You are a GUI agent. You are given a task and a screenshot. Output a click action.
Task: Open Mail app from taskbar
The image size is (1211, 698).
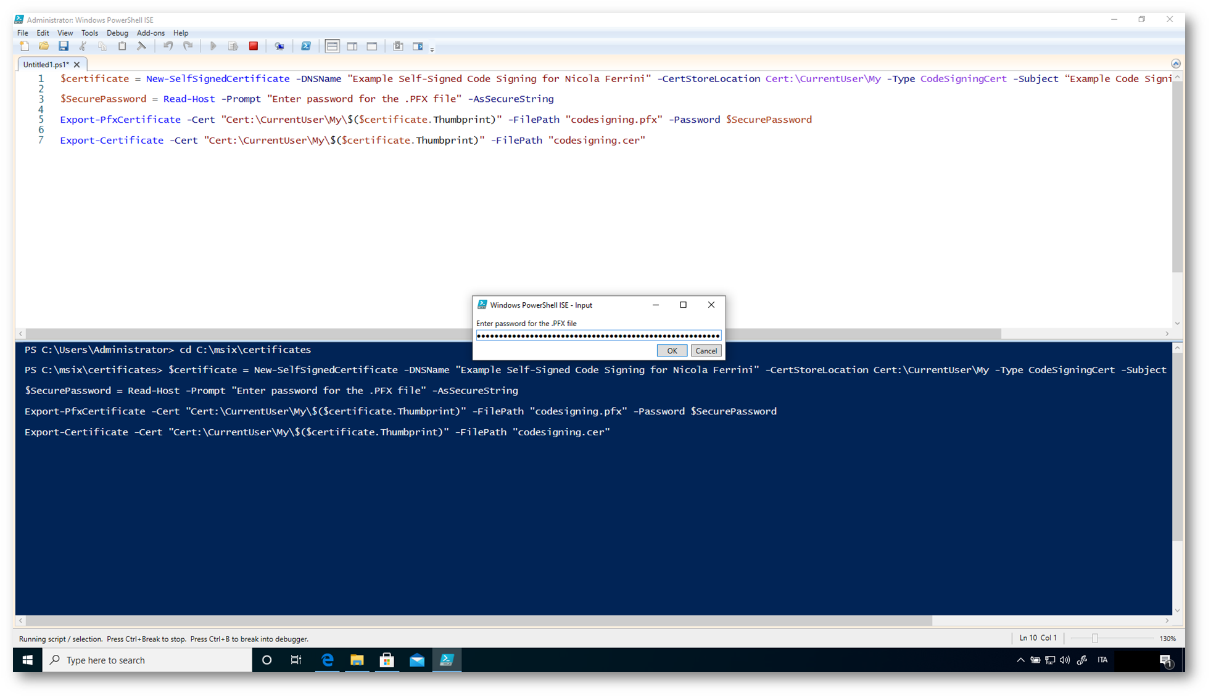coord(417,660)
